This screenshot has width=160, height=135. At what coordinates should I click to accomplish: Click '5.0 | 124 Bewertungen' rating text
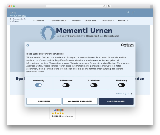pyautogui.click(x=62, y=116)
